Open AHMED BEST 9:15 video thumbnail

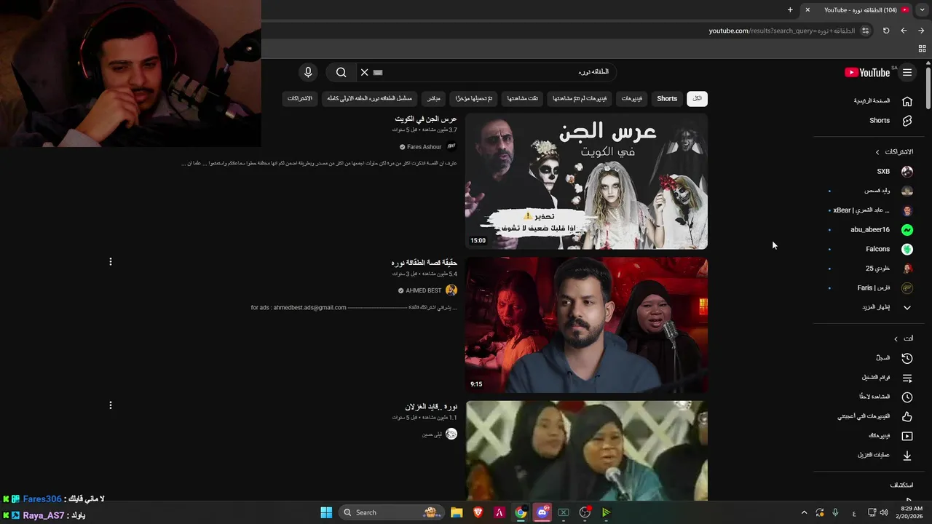coord(586,325)
